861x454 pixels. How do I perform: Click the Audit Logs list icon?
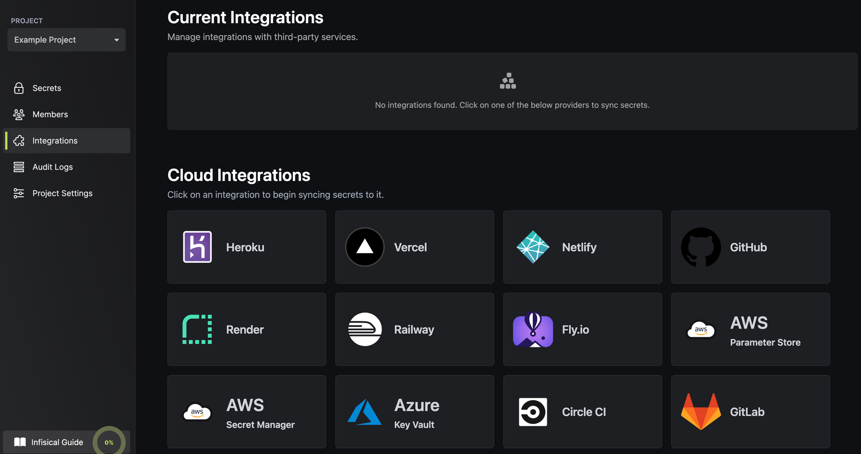[19, 167]
